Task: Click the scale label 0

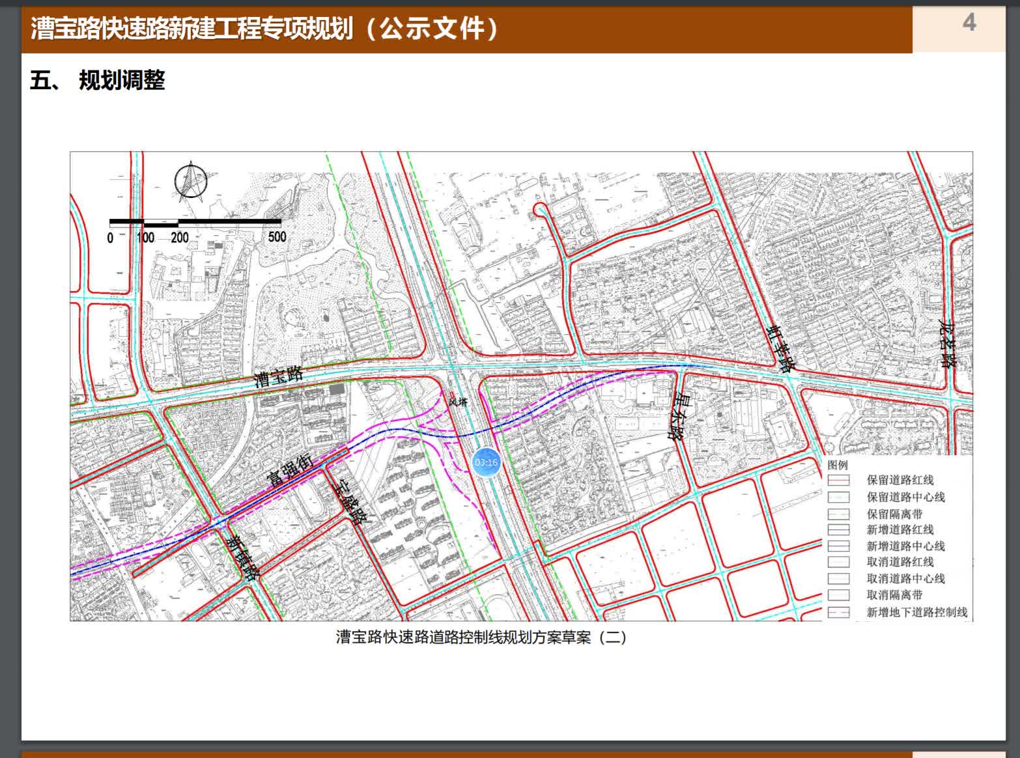Action: click(110, 238)
